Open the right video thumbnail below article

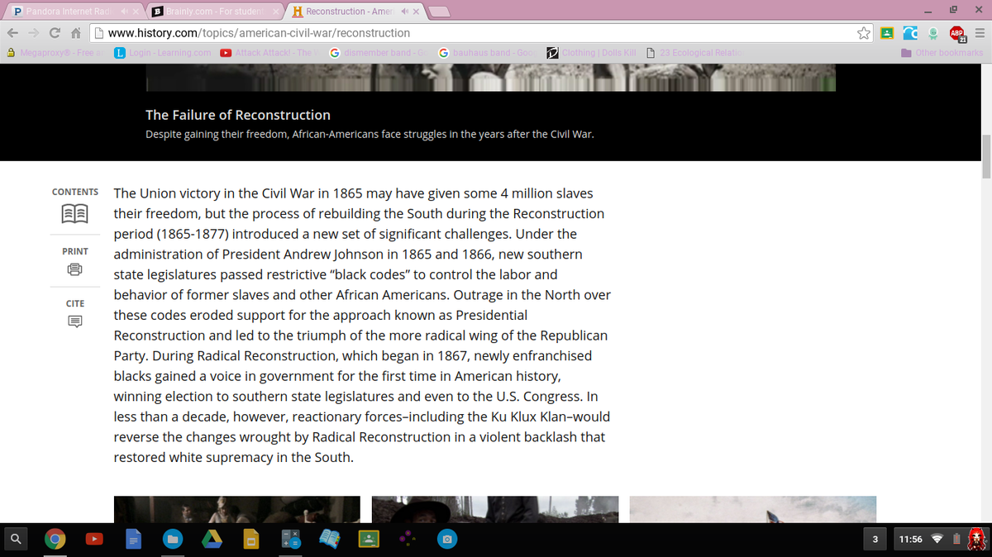753,509
